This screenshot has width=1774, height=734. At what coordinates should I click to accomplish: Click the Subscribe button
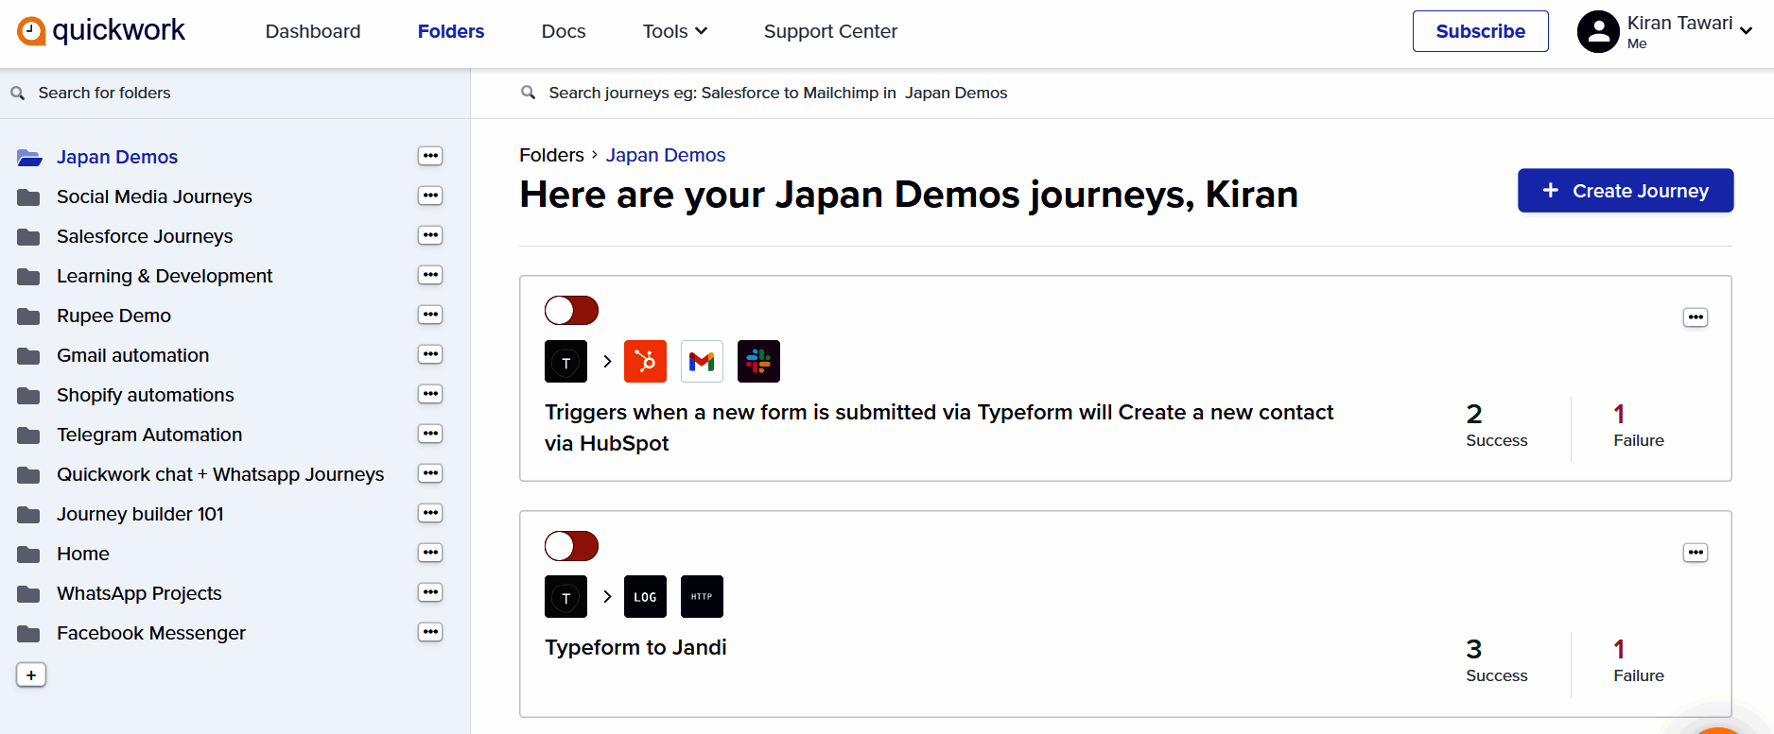click(x=1480, y=31)
